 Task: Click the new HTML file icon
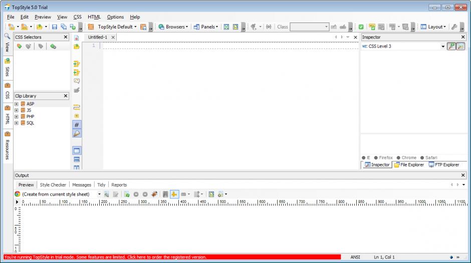pos(25,27)
